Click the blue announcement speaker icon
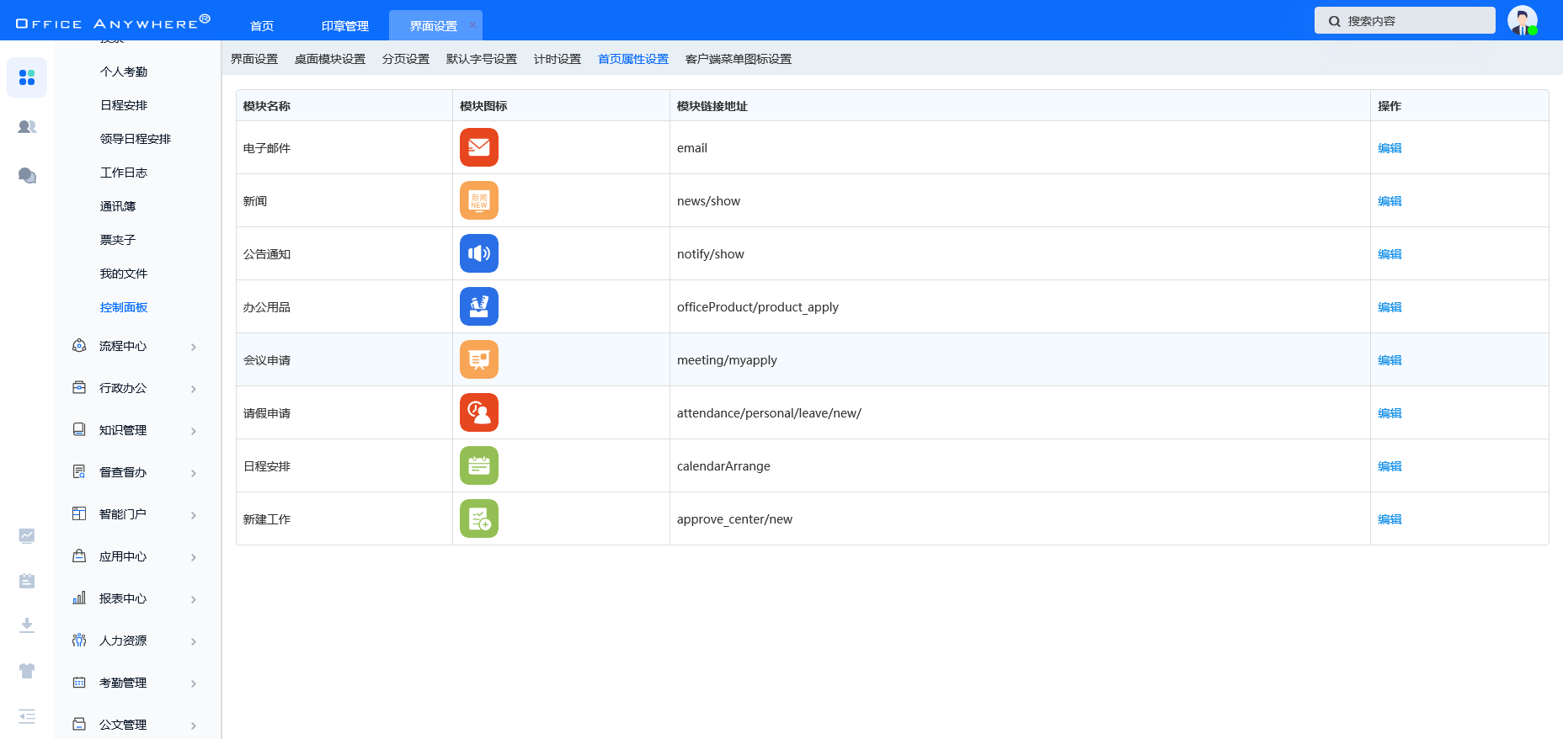The width and height of the screenshot is (1563, 739). click(478, 253)
